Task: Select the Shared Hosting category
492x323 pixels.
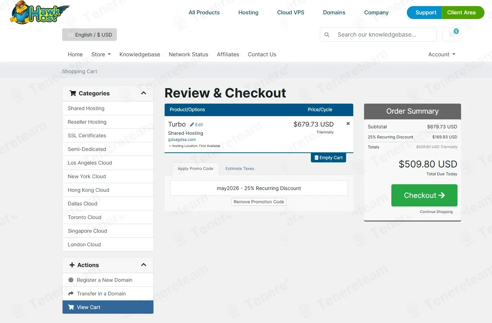Action: click(108, 108)
